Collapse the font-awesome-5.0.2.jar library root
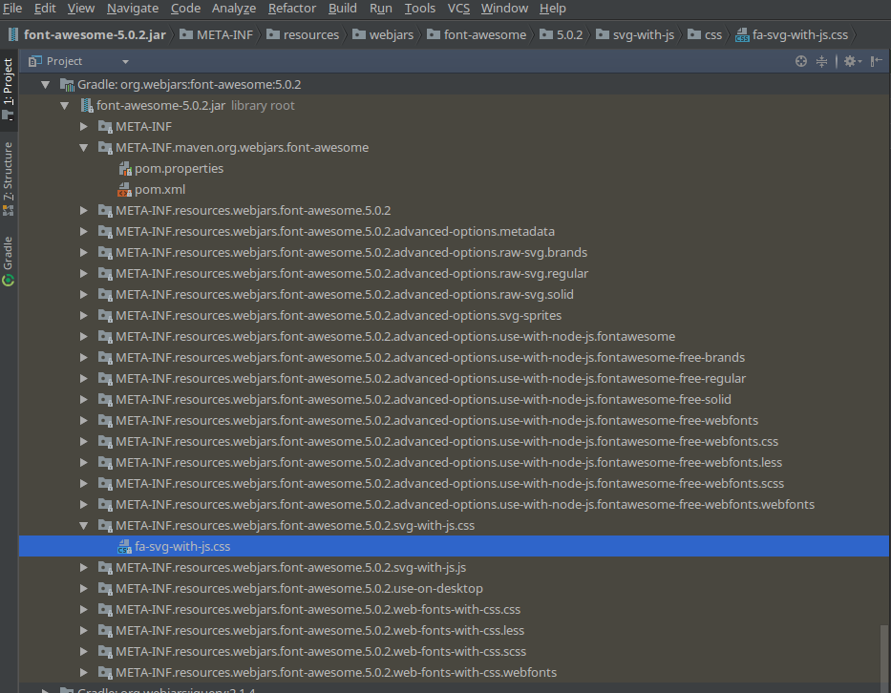This screenshot has width=891, height=693. click(65, 106)
